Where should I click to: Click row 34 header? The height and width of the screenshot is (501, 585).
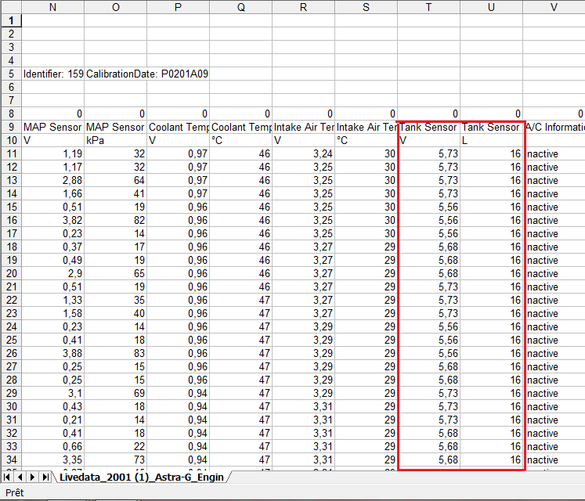(x=10, y=460)
